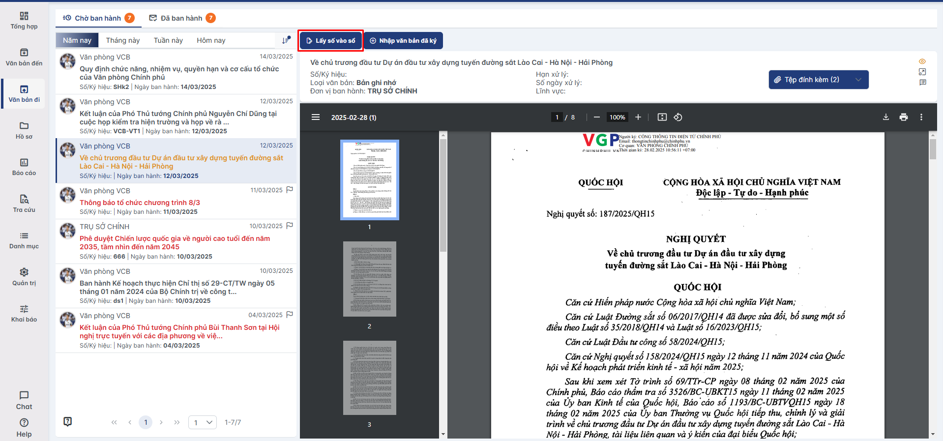Go to first page of list

(114, 422)
